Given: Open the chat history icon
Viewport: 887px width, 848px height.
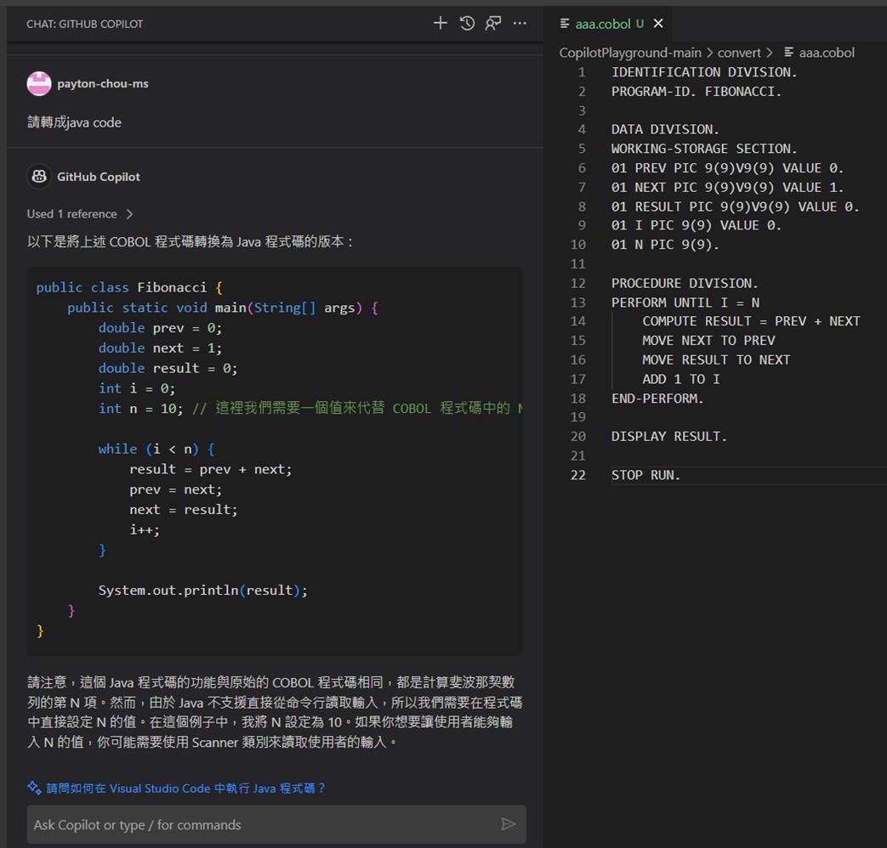Looking at the screenshot, I should point(467,24).
